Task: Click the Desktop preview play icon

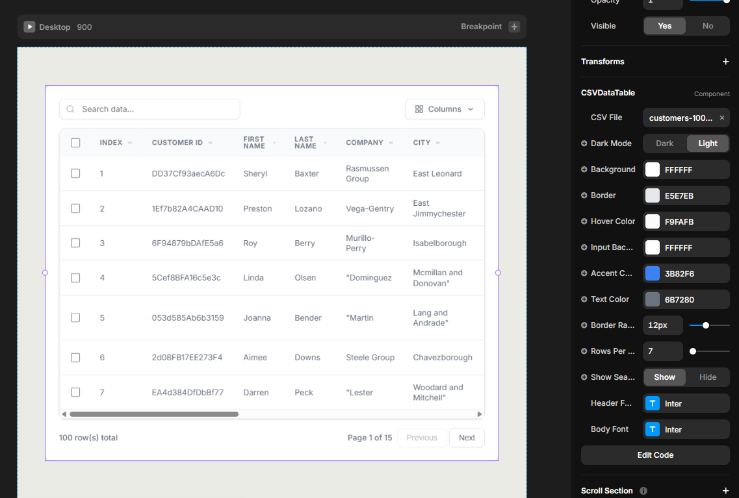Action: [29, 27]
